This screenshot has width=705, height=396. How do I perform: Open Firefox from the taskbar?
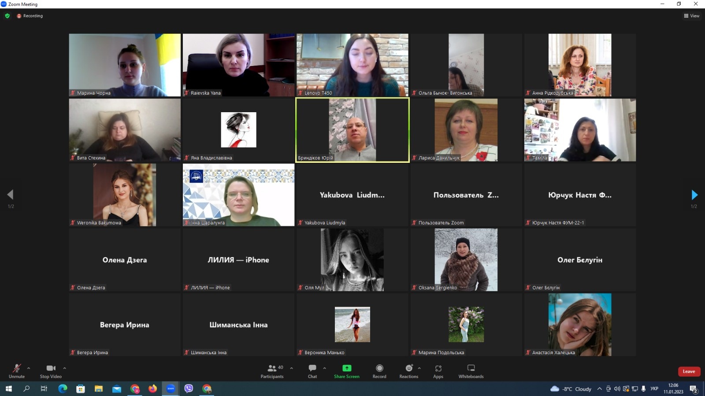coord(152,389)
